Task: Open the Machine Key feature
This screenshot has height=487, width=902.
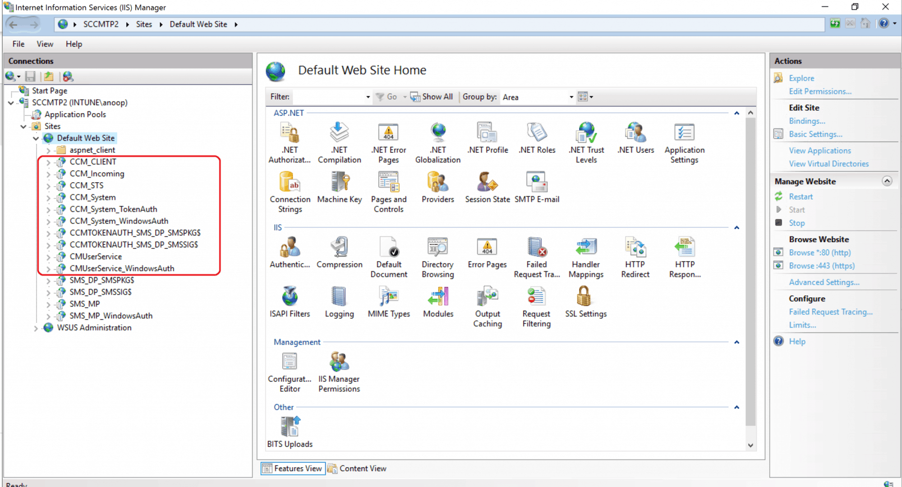Action: 339,188
